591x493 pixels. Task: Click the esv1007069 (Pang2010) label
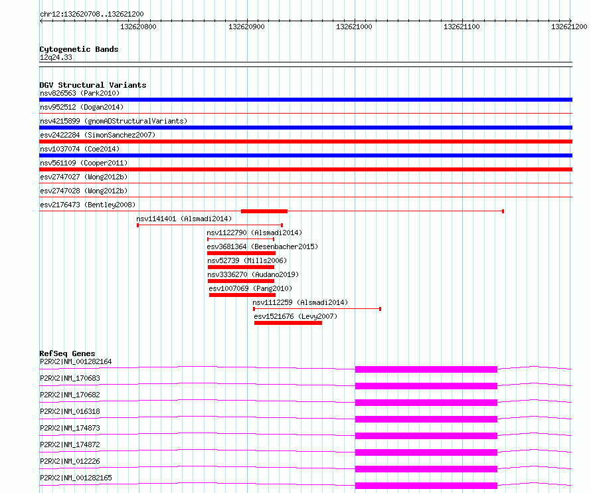250,288
